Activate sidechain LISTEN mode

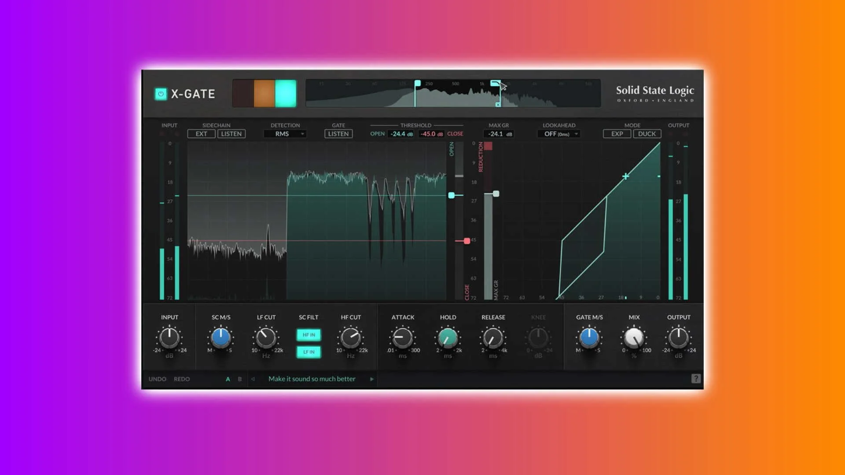[x=231, y=134]
